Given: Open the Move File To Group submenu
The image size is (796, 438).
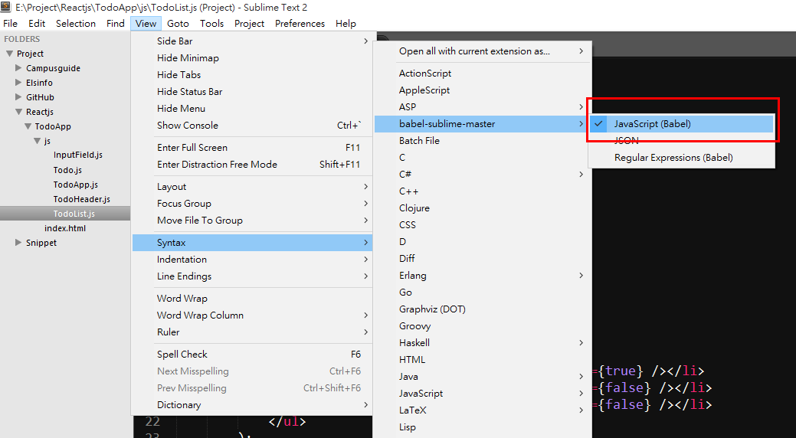Looking at the screenshot, I should pos(252,220).
